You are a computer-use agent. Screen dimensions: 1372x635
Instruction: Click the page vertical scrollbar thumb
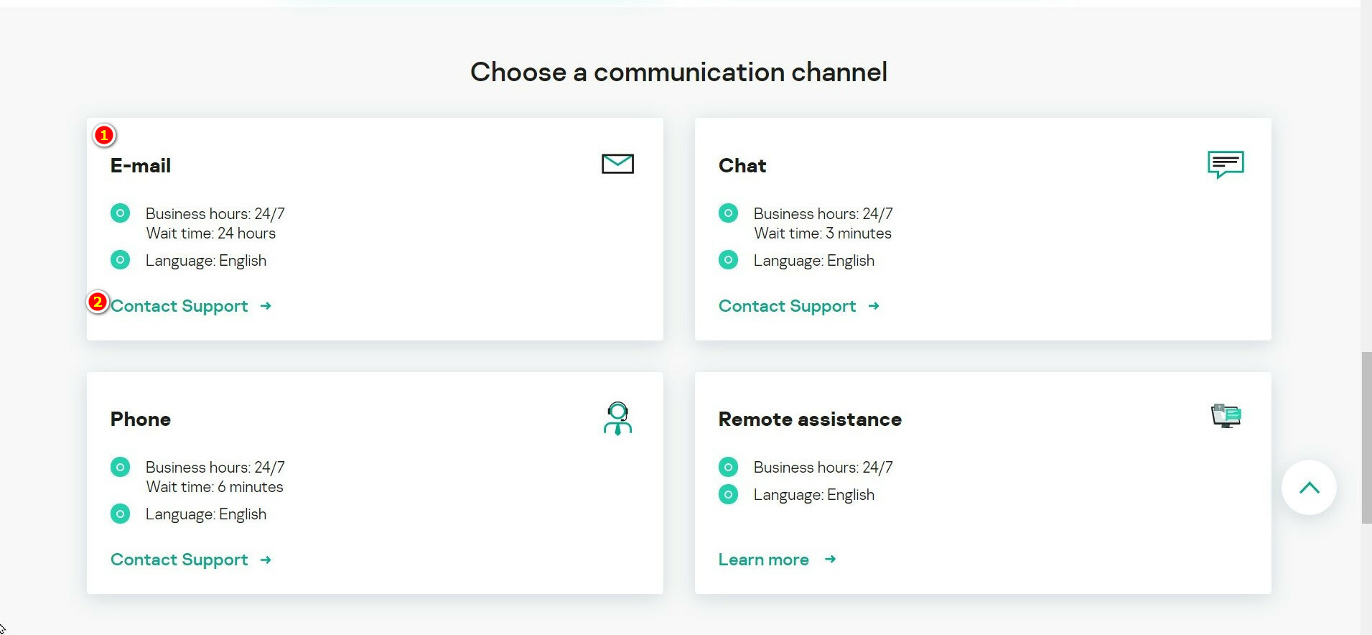point(1366,437)
